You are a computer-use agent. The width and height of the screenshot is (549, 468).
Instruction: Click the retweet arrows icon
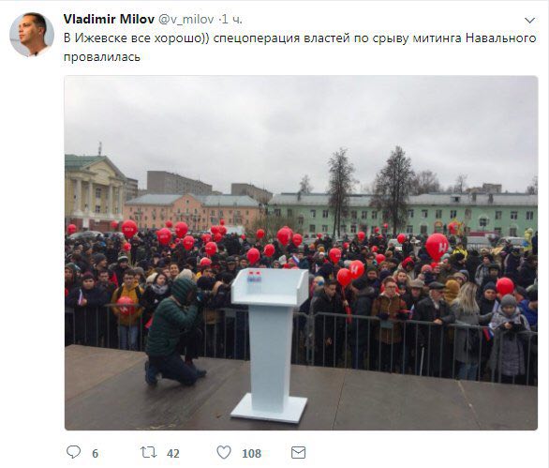click(x=148, y=452)
